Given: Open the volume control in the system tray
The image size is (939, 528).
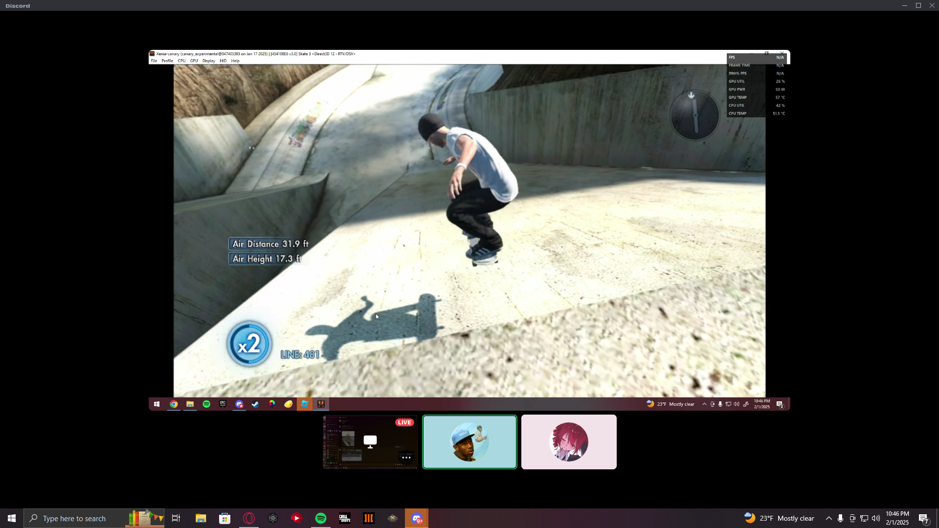Looking at the screenshot, I should click(x=875, y=518).
